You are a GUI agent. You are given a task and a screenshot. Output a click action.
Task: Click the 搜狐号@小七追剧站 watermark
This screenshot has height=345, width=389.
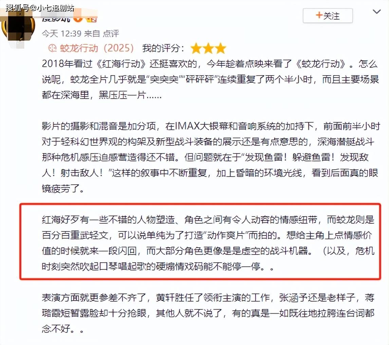pos(40,8)
